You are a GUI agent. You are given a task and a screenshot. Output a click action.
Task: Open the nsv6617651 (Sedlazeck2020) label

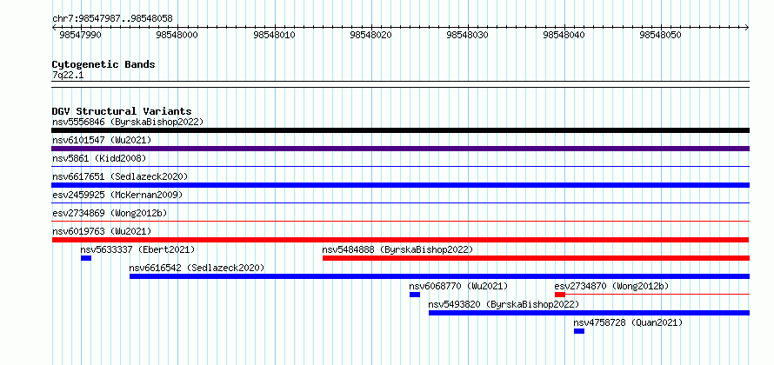pos(120,176)
